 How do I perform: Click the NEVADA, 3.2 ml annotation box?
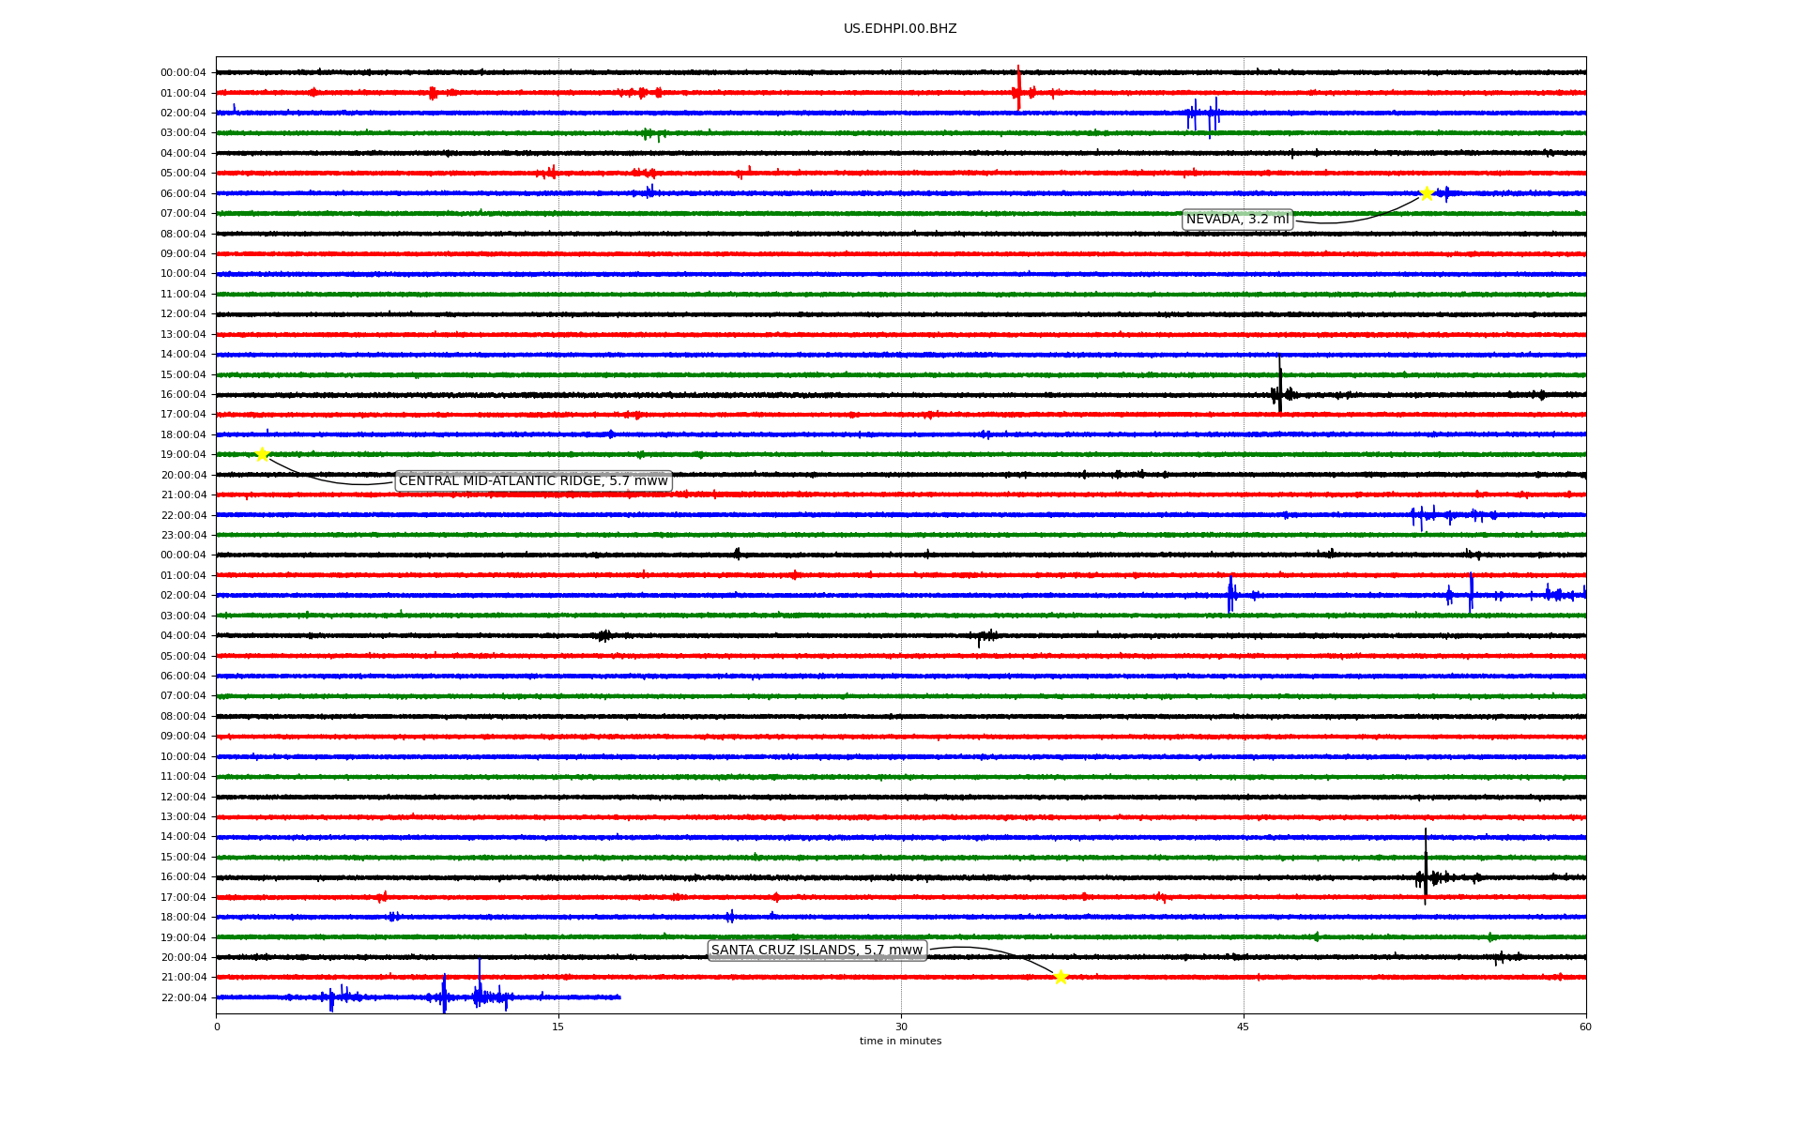coord(1237,220)
